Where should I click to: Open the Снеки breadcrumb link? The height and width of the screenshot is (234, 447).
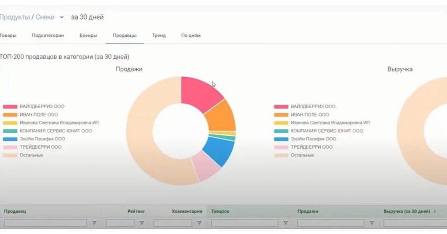pyautogui.click(x=45, y=17)
